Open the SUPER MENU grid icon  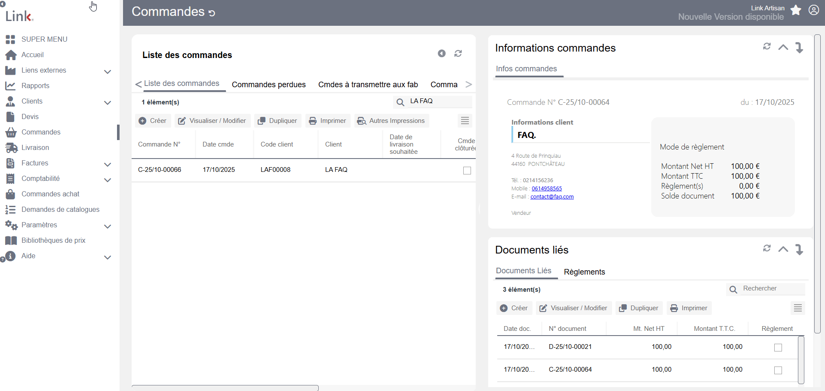pyautogui.click(x=10, y=40)
